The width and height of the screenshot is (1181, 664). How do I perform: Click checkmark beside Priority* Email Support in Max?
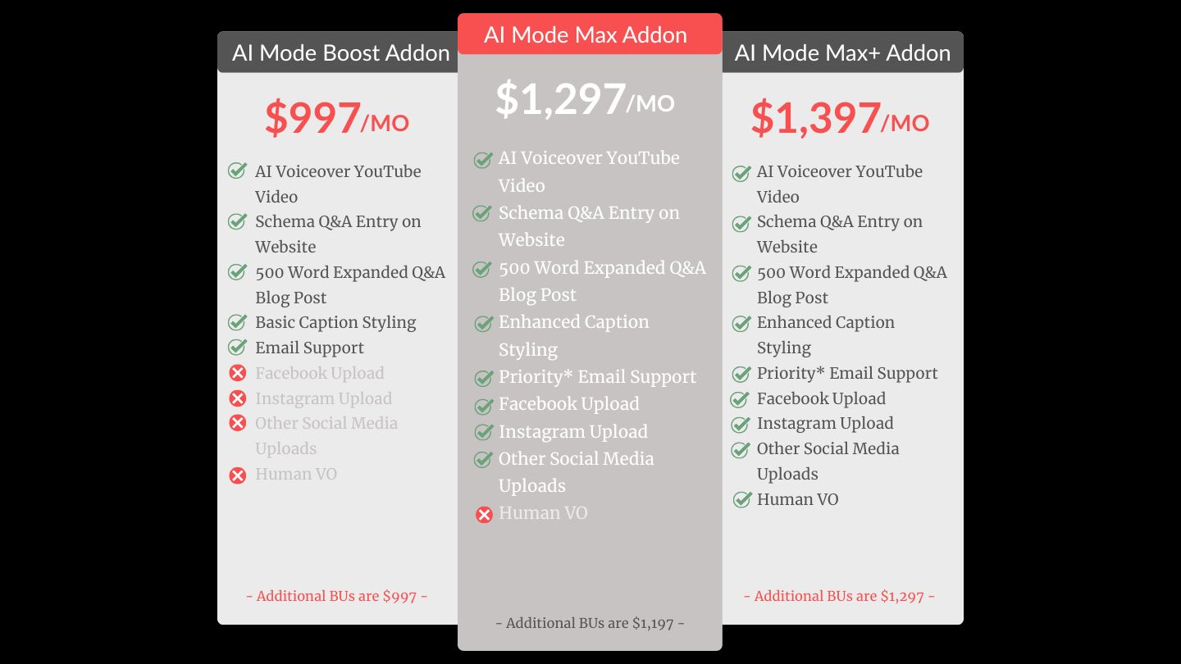pos(484,378)
